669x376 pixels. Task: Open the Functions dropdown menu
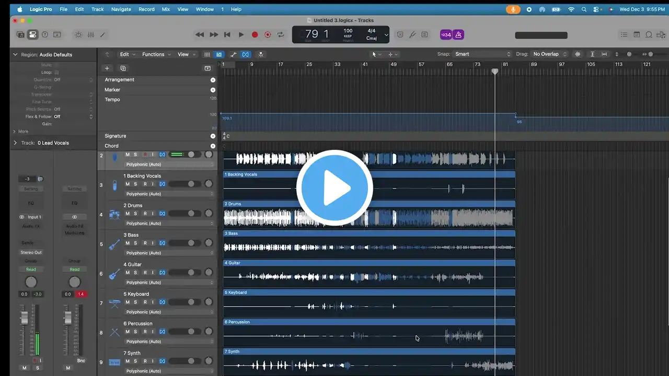pos(156,54)
